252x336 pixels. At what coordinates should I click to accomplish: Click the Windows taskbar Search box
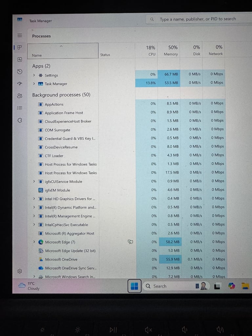click(176, 286)
